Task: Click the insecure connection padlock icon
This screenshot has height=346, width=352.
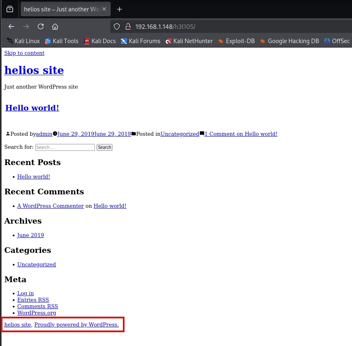Action: 128,27
